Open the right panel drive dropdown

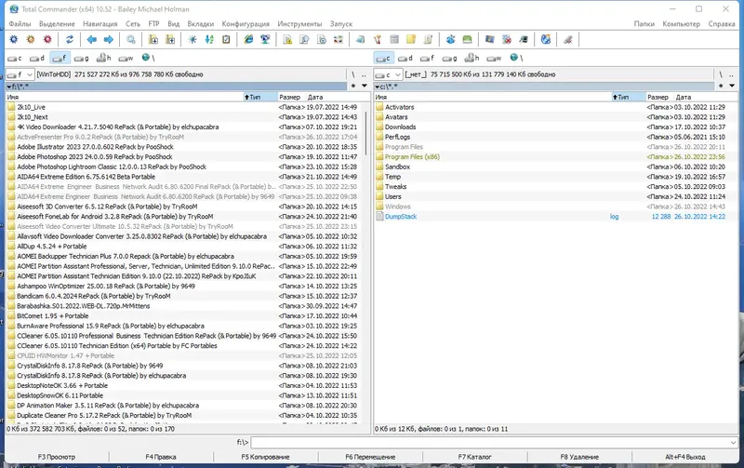point(398,74)
